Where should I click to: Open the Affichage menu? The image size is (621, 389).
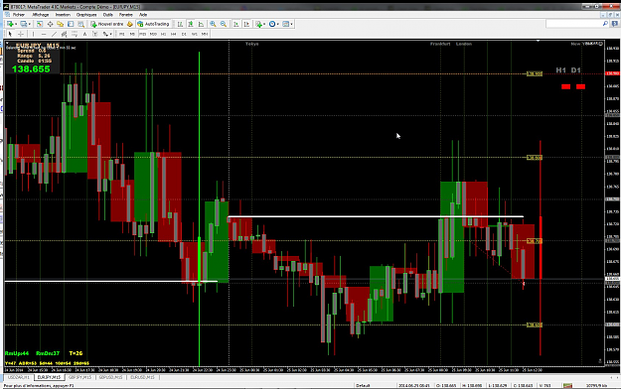point(41,15)
